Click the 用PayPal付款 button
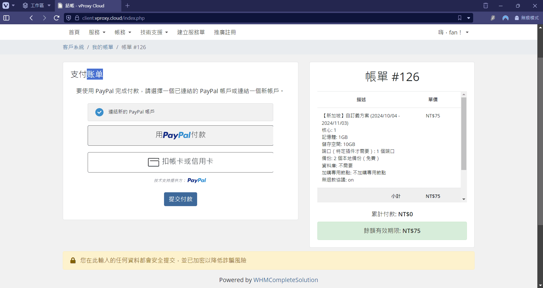Image resolution: width=543 pixels, height=288 pixels. coord(180,135)
